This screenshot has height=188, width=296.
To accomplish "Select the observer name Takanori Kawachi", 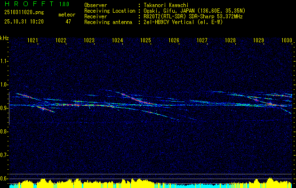I will [166, 5].
